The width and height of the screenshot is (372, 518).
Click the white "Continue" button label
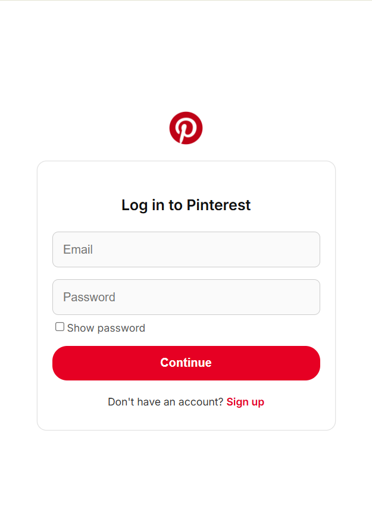coord(186,363)
